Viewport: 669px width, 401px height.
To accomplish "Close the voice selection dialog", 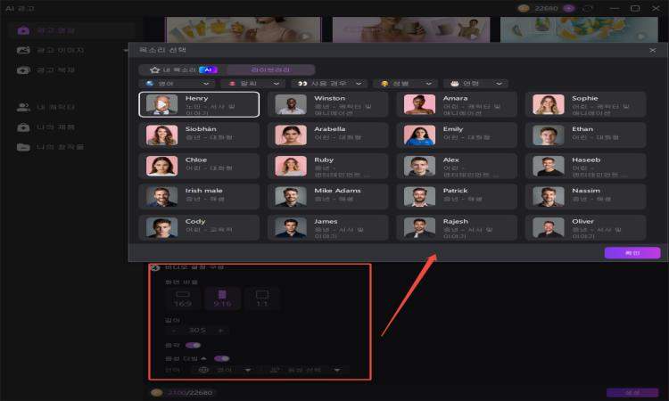I will [652, 50].
